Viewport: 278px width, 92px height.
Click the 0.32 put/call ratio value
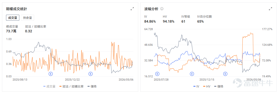(29, 31)
